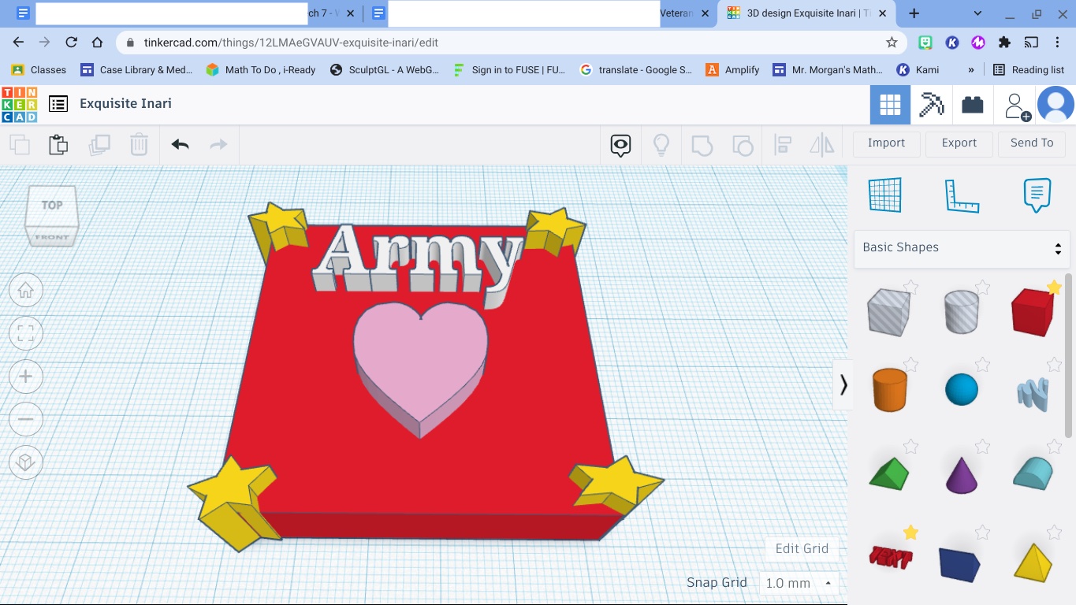Open the Classes bookmark
1076x605 pixels.
39,70
